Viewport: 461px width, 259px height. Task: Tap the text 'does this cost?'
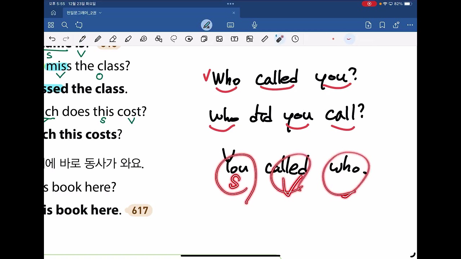point(104,112)
